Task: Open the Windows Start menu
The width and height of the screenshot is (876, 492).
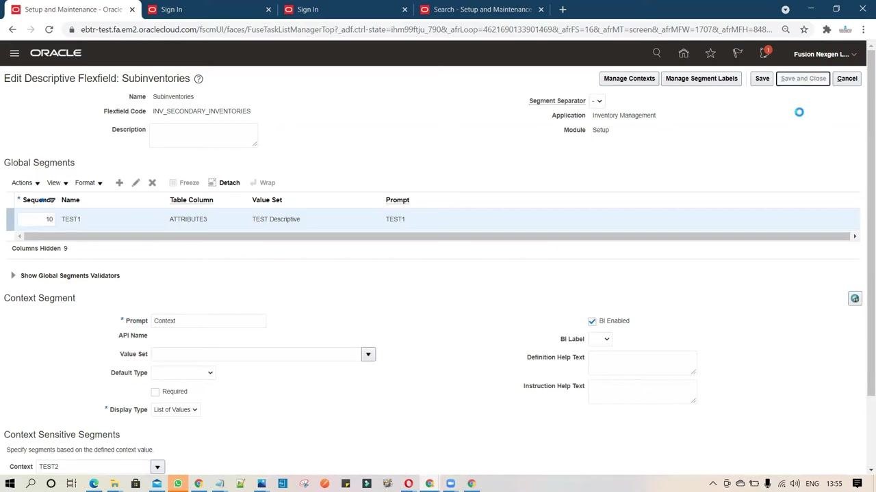Action: (x=10, y=484)
